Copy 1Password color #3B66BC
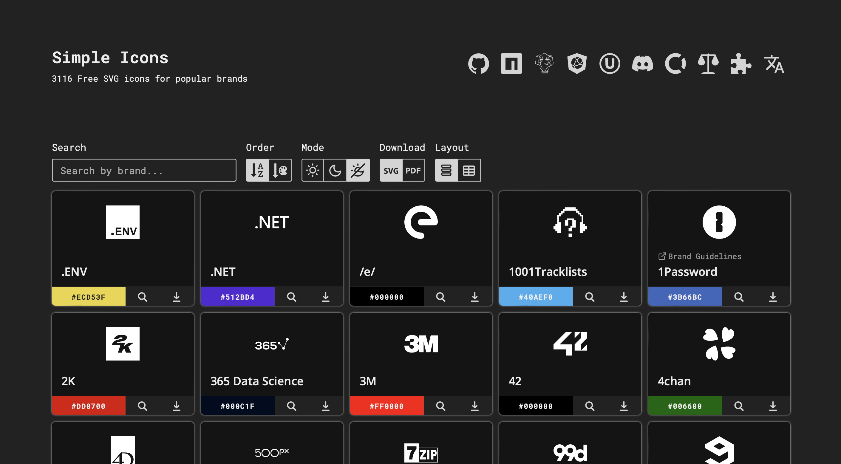Screen dimensions: 841x464 click(x=685, y=296)
